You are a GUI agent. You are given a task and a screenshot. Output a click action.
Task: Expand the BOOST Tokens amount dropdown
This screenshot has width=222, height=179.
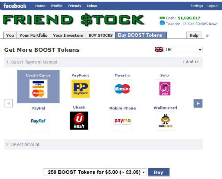click(x=95, y=172)
